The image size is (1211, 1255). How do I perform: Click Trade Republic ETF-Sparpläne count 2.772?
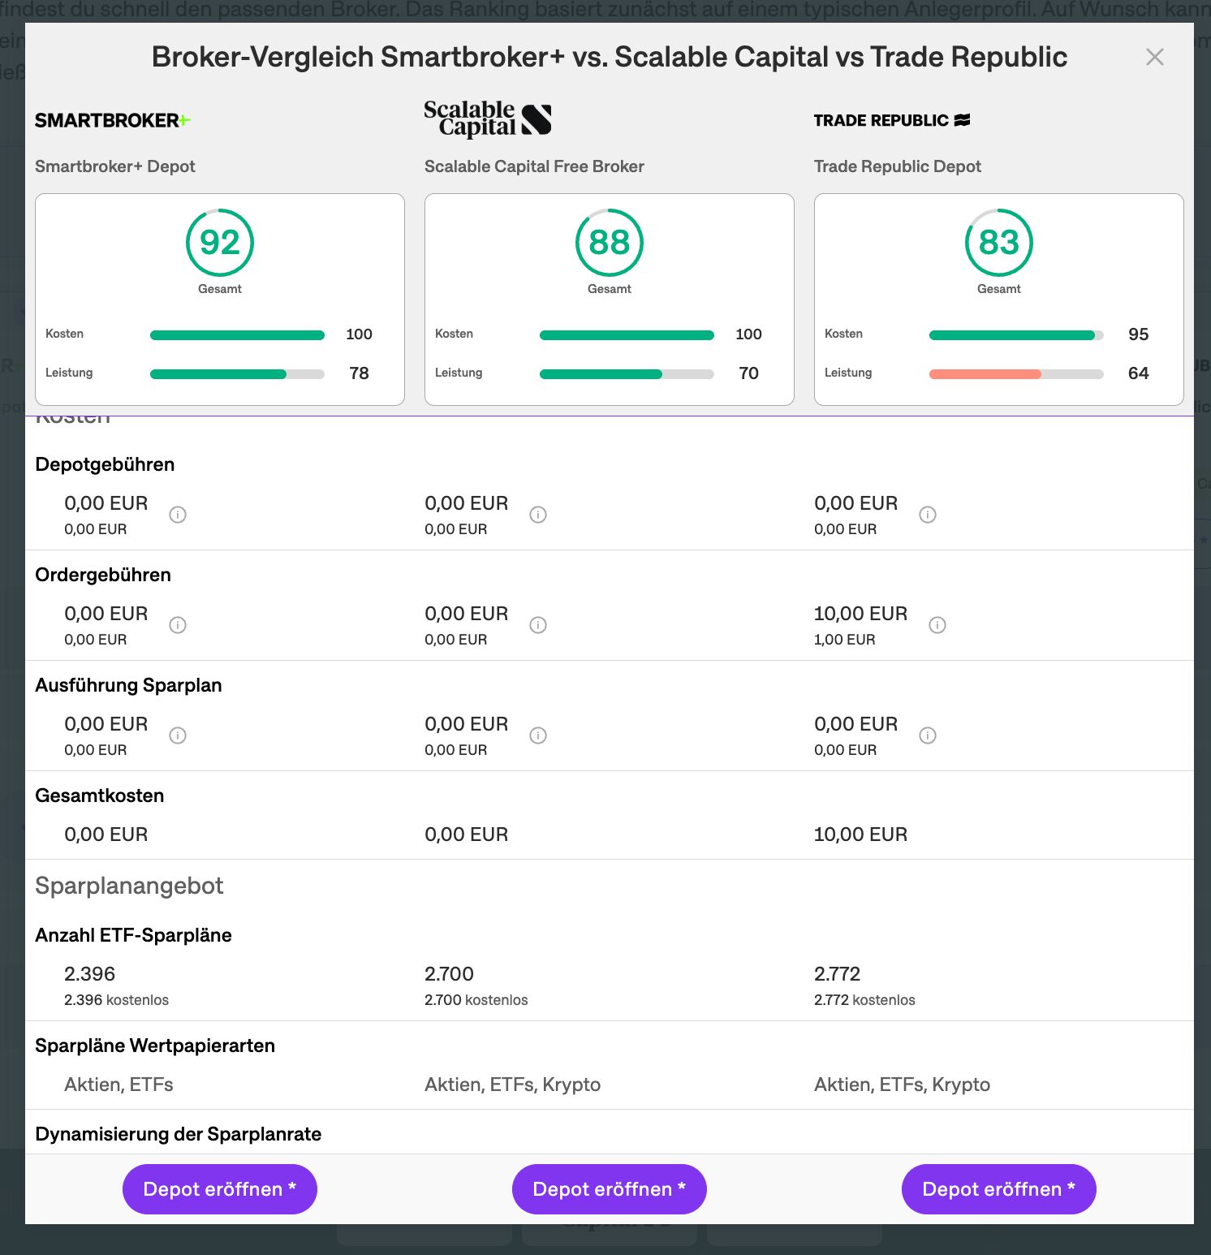pos(837,974)
